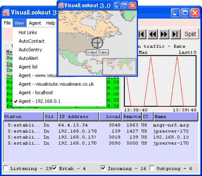Enable the Outgoing checkbox

point(152,168)
